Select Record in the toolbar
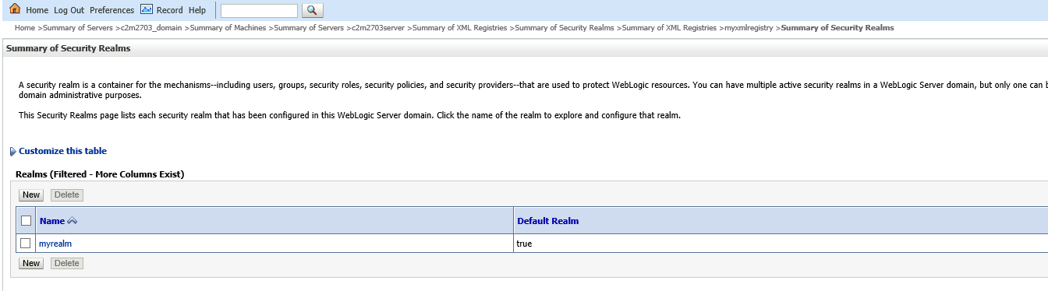 coord(170,10)
